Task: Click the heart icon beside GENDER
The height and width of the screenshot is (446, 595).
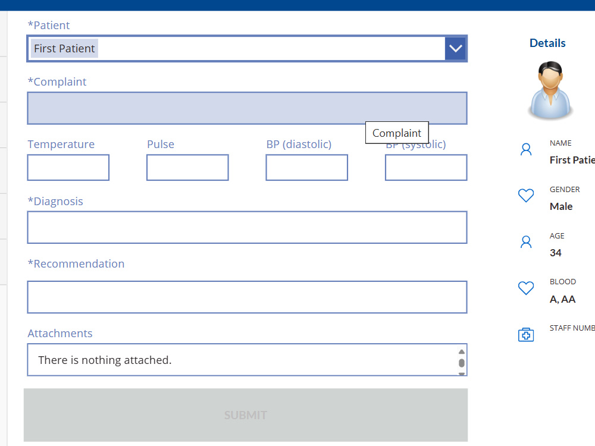Action: pyautogui.click(x=526, y=196)
